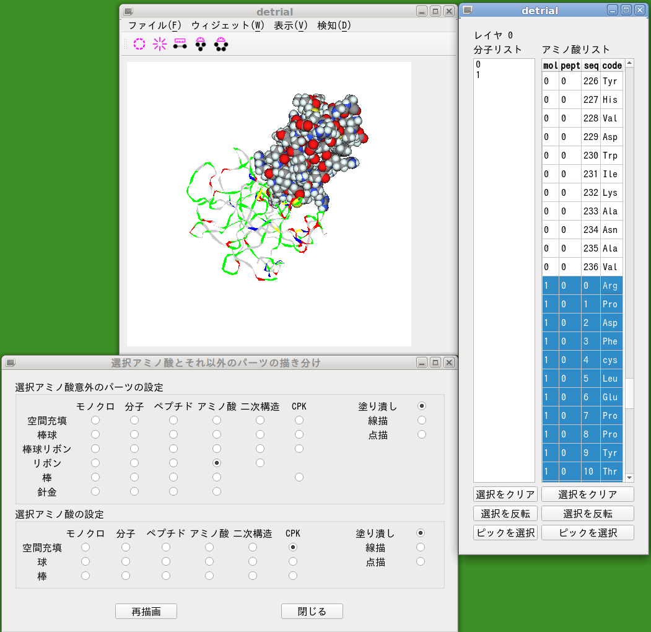Image resolution: width=651 pixels, height=632 pixels.
Task: Choose 二次構造 coloring for the リボン row
Action: pyautogui.click(x=260, y=463)
